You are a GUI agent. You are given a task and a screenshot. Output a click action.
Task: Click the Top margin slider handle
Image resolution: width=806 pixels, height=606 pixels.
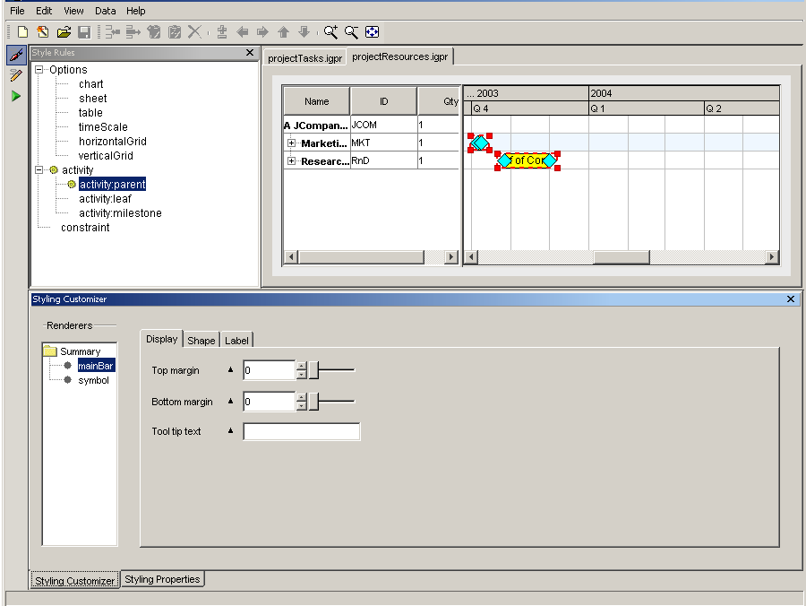pos(313,370)
